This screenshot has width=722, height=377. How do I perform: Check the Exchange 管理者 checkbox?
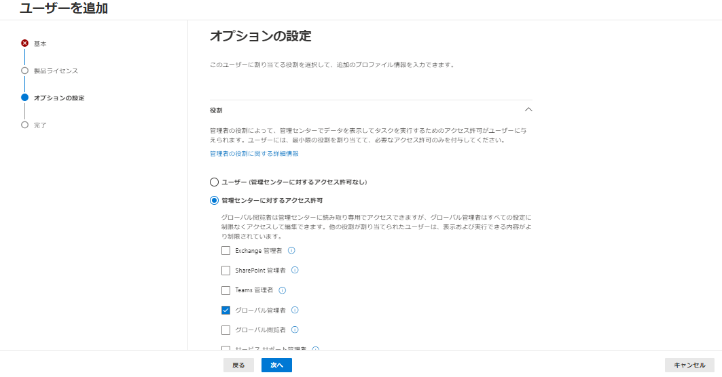pyautogui.click(x=225, y=251)
